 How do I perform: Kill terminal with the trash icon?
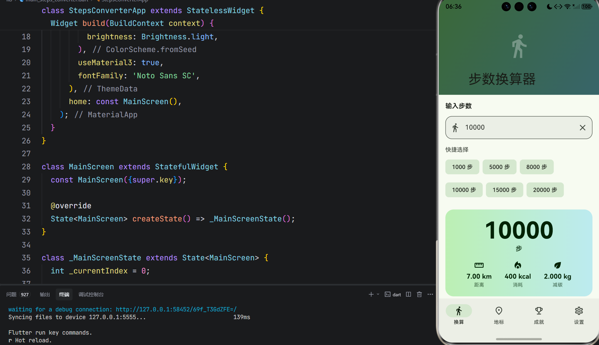(419, 294)
